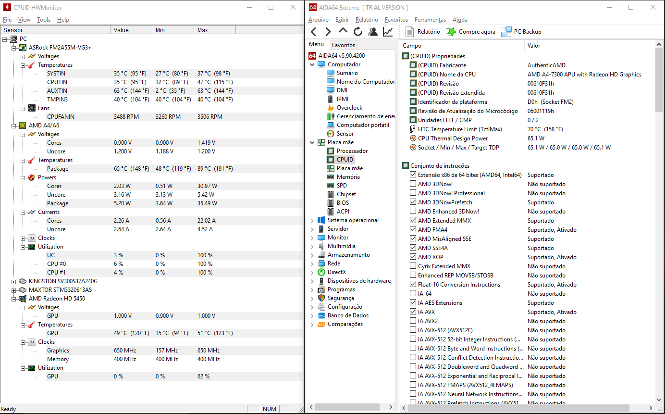
Task: Click the Sensor column header
Action: coord(55,30)
